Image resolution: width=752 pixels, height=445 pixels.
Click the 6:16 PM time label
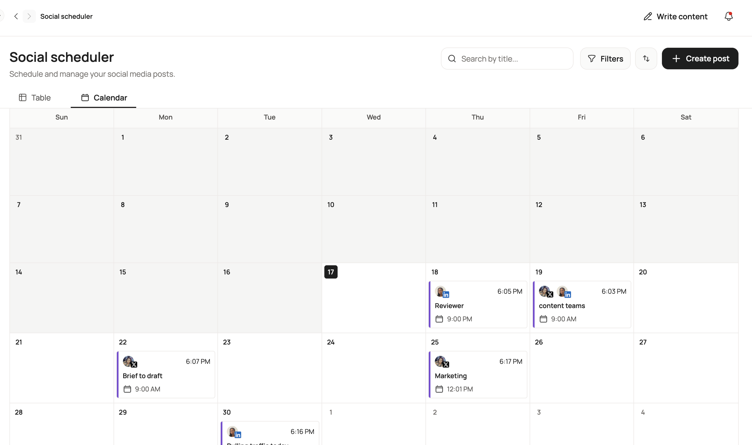pyautogui.click(x=302, y=432)
